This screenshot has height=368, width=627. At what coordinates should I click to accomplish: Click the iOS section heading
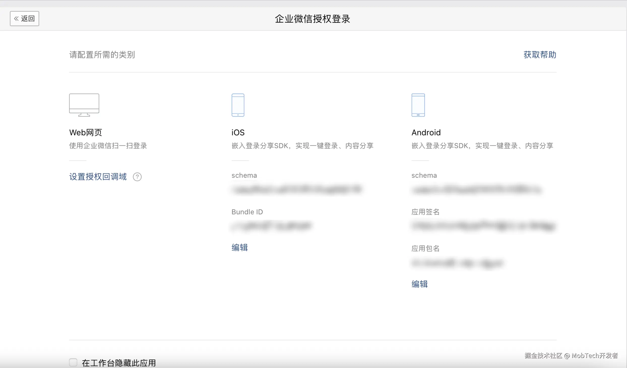coord(238,132)
